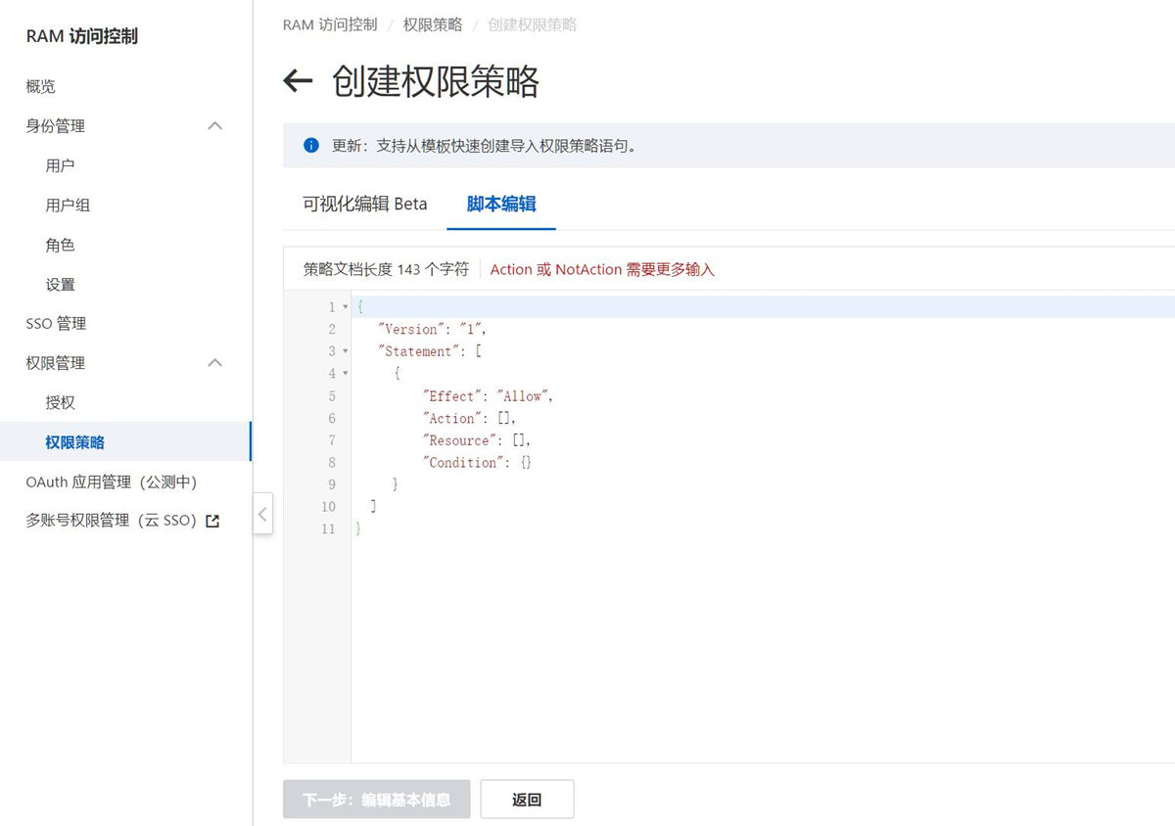The width and height of the screenshot is (1175, 826).
Task: Click the 返回 button
Action: [x=527, y=800]
